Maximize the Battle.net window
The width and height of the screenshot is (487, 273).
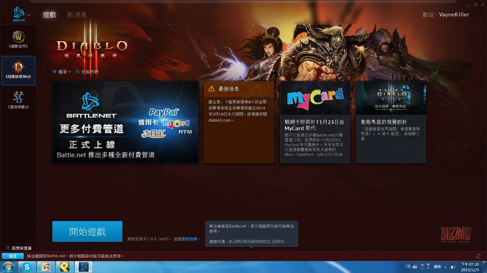pos(475,5)
